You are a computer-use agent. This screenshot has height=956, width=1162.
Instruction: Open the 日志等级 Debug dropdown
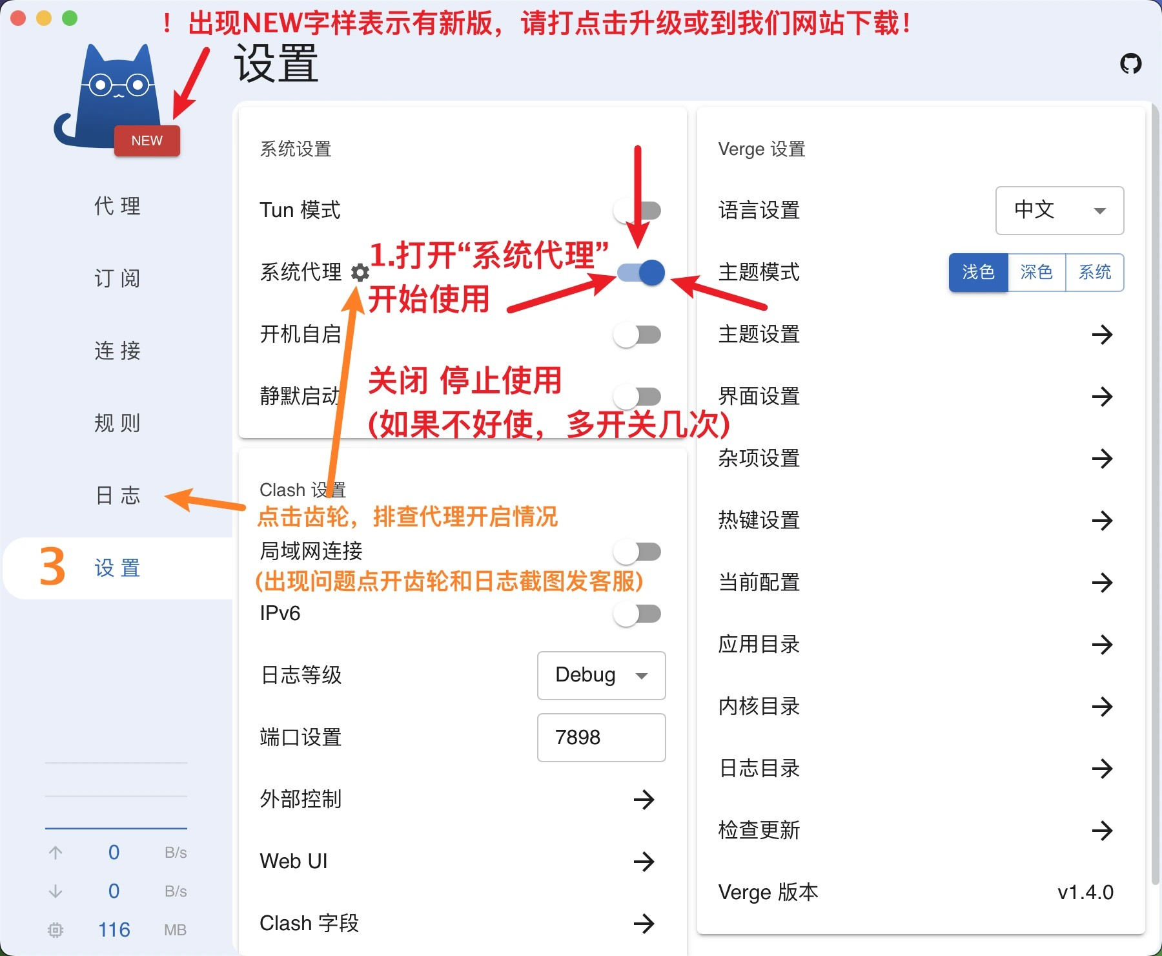point(600,676)
